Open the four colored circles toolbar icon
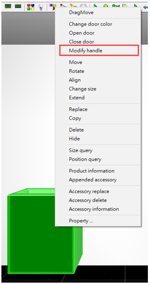This screenshot has height=284, width=150. pos(31,7)
